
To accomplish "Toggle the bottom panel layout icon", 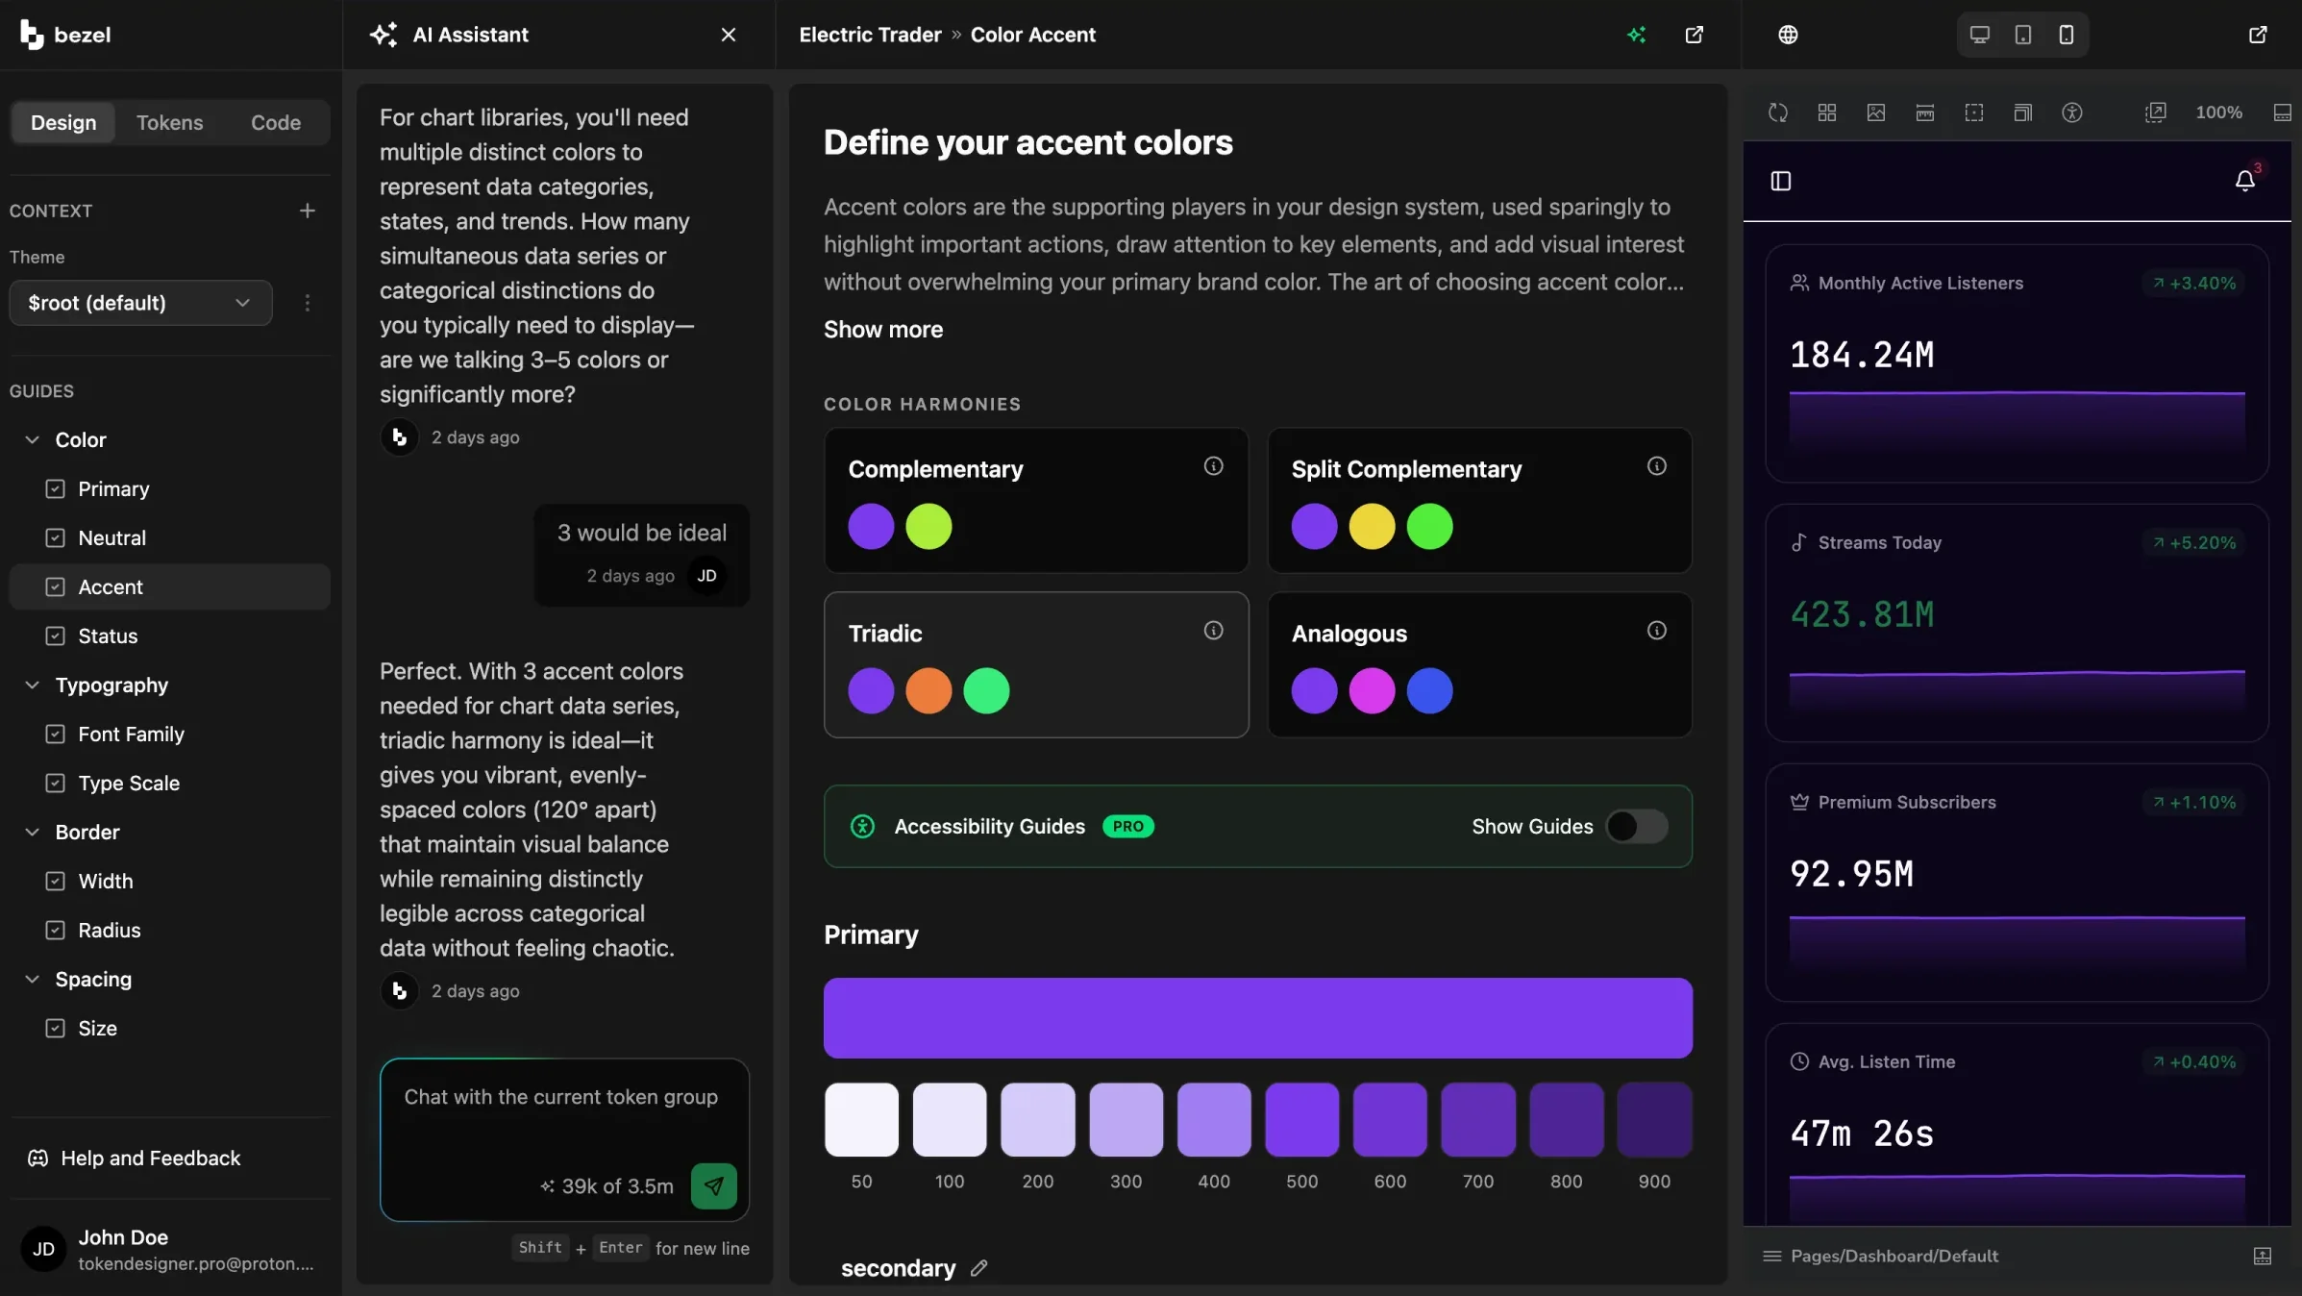I will 2283,112.
